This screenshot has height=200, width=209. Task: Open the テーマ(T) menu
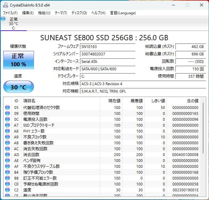coord(61,13)
